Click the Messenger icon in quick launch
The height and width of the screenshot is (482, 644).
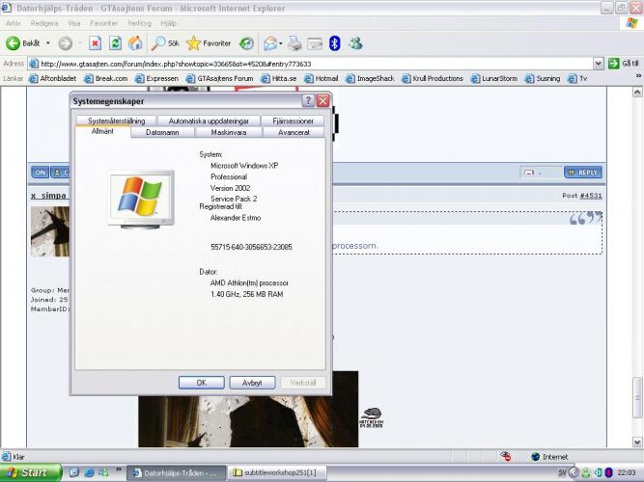103,472
